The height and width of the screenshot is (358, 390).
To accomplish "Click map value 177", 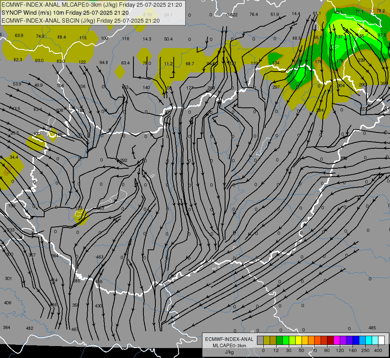I will coord(190,88).
